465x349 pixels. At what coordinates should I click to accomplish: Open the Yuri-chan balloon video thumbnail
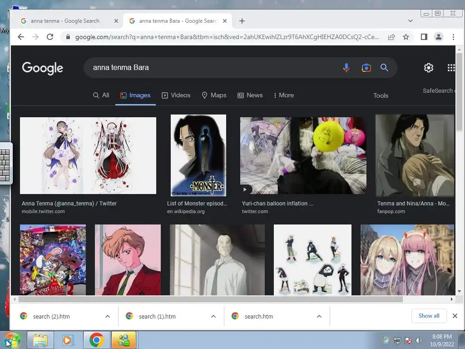click(x=303, y=155)
